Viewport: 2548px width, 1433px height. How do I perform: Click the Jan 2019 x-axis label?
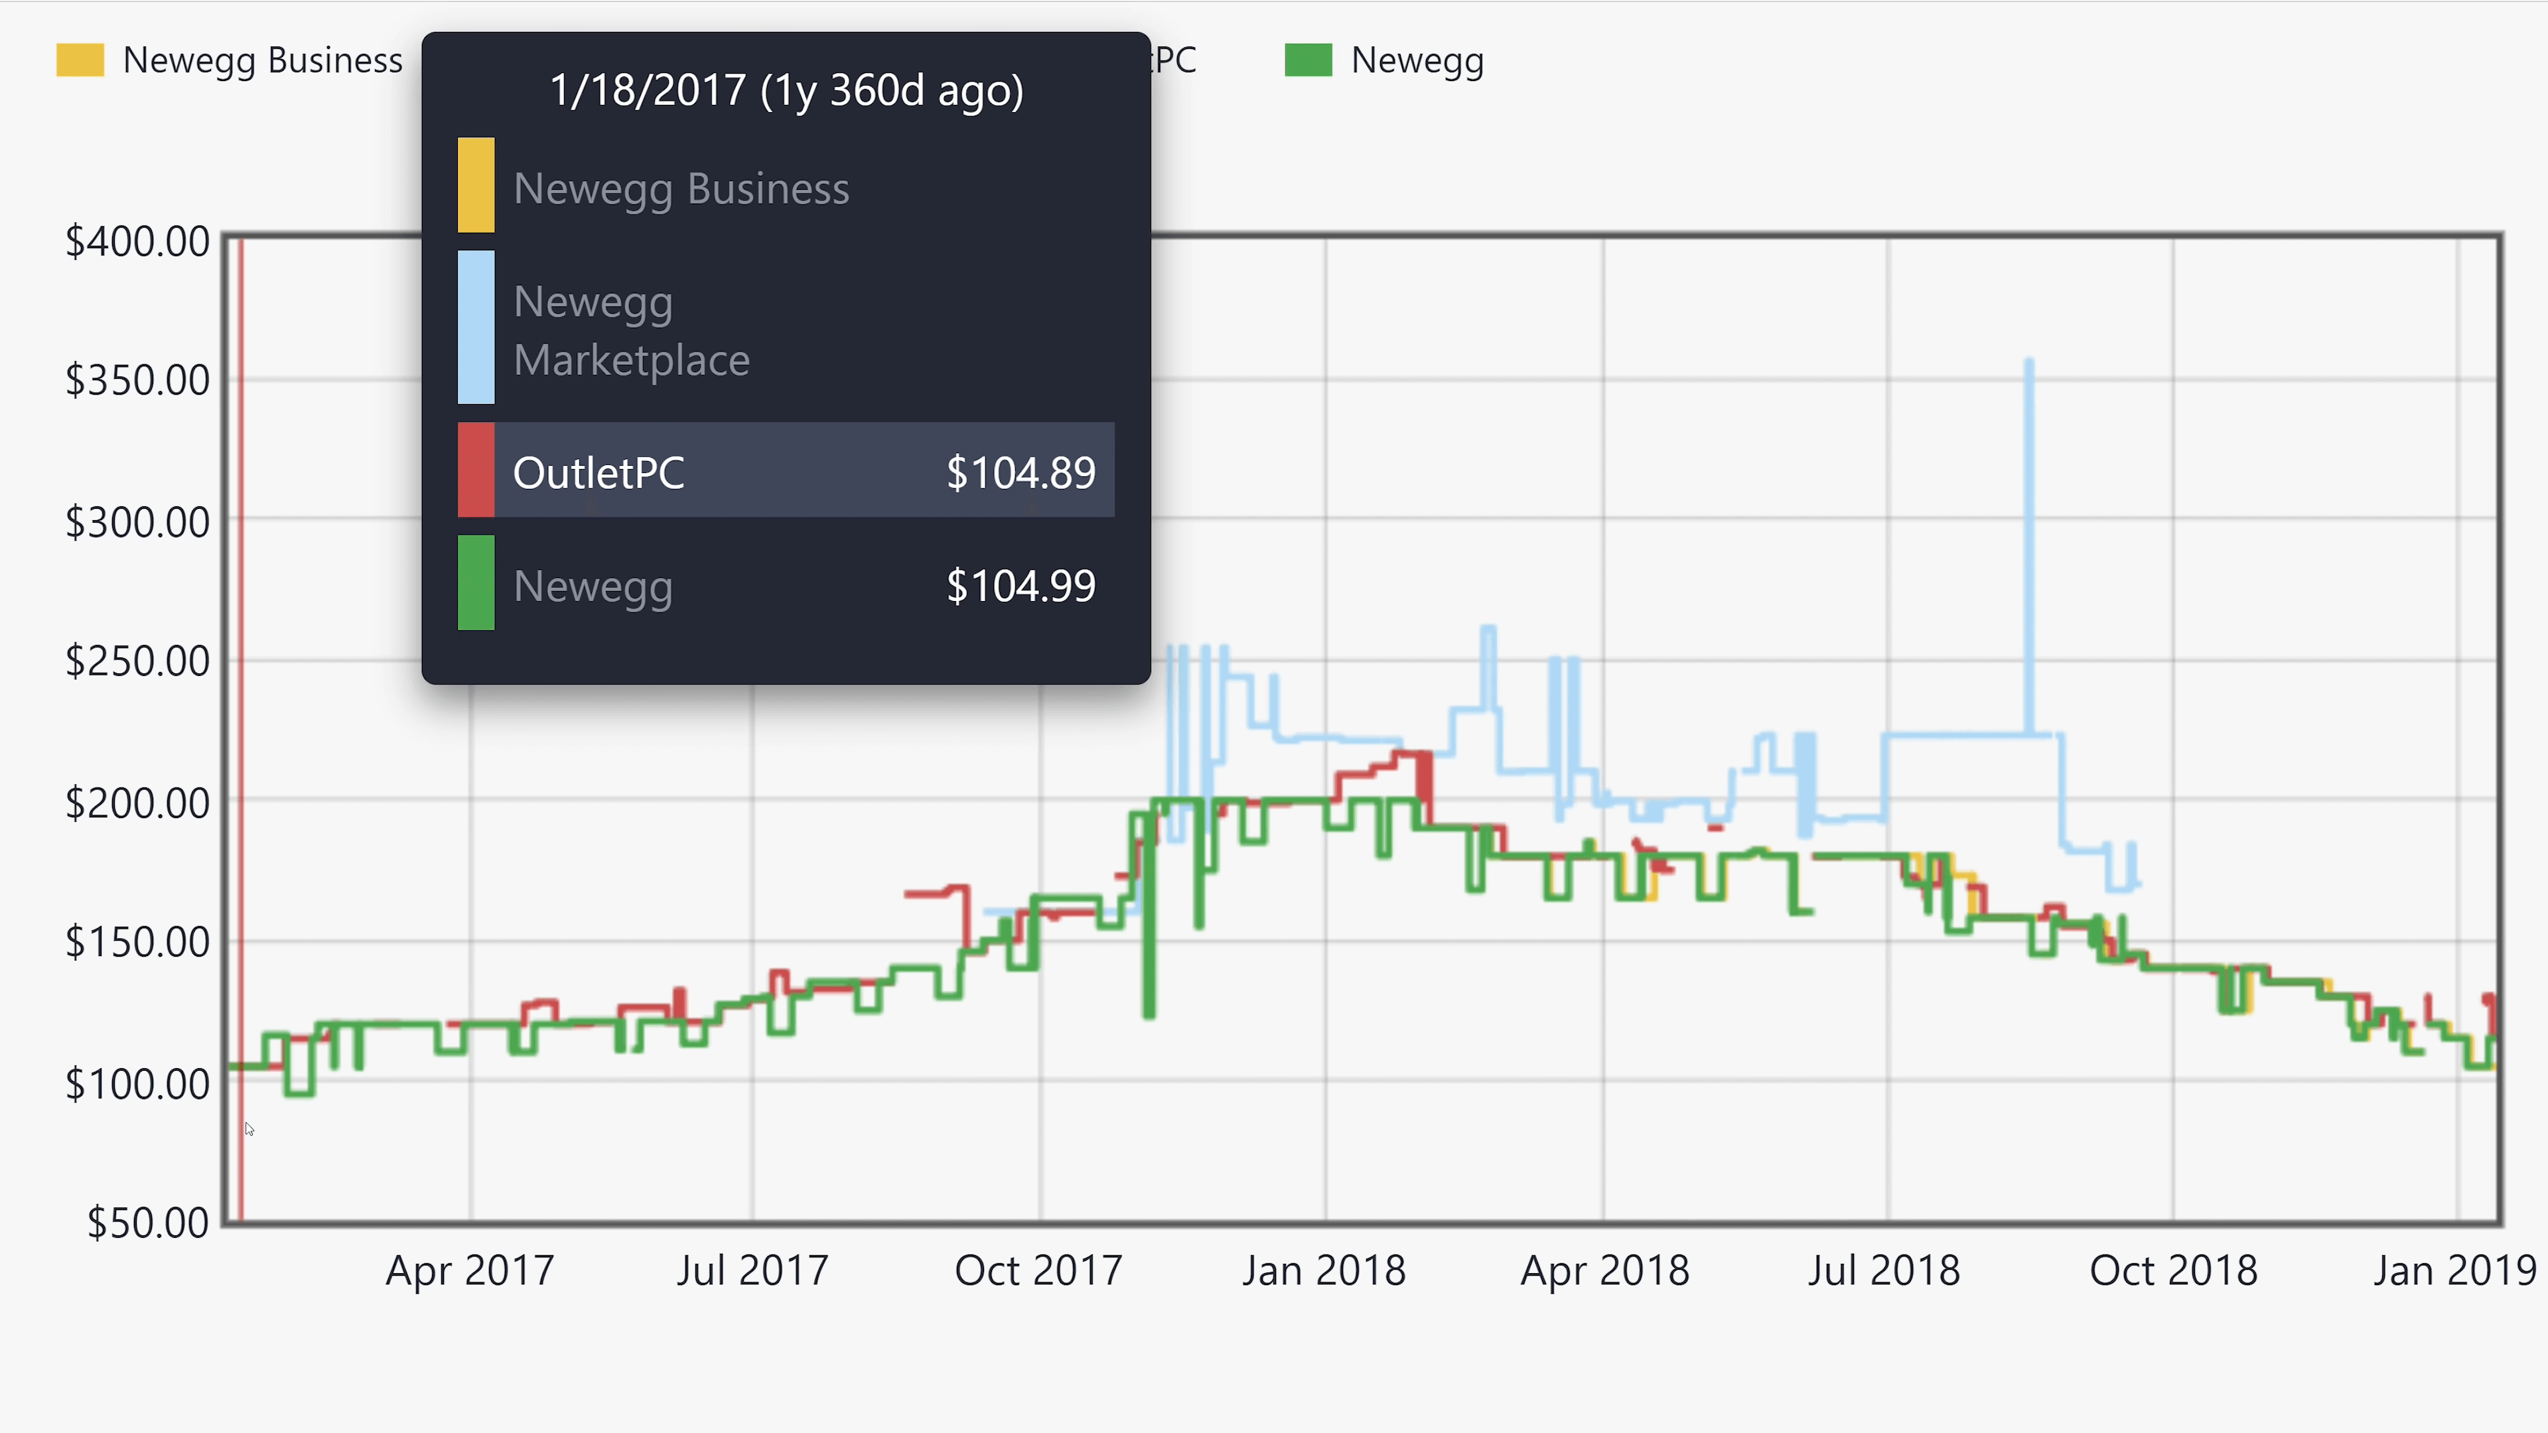[2456, 1271]
